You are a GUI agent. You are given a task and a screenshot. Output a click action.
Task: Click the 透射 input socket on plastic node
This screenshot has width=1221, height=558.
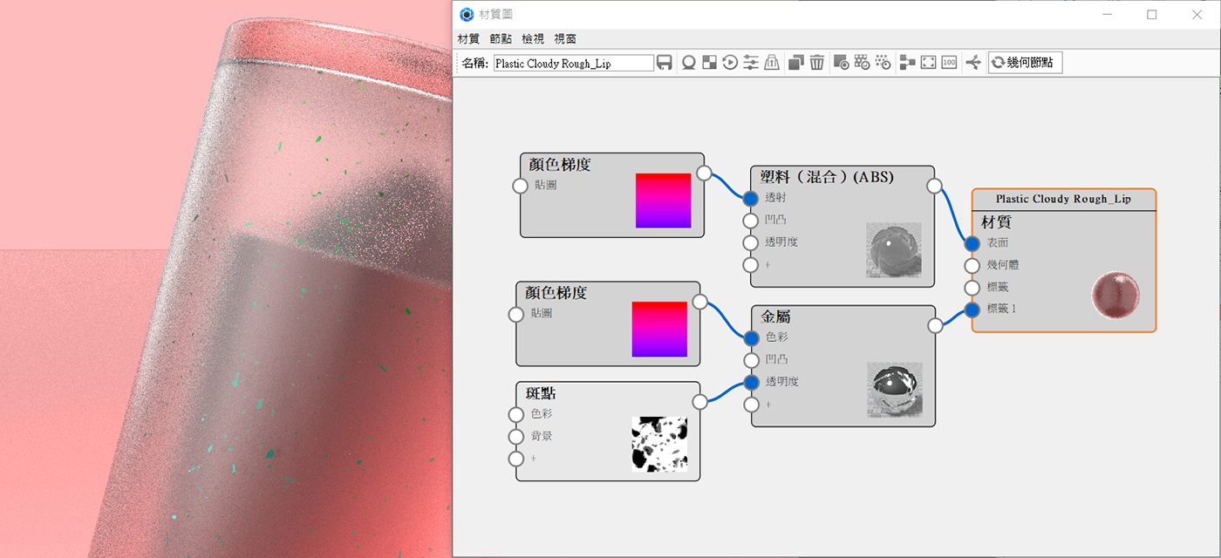point(751,198)
